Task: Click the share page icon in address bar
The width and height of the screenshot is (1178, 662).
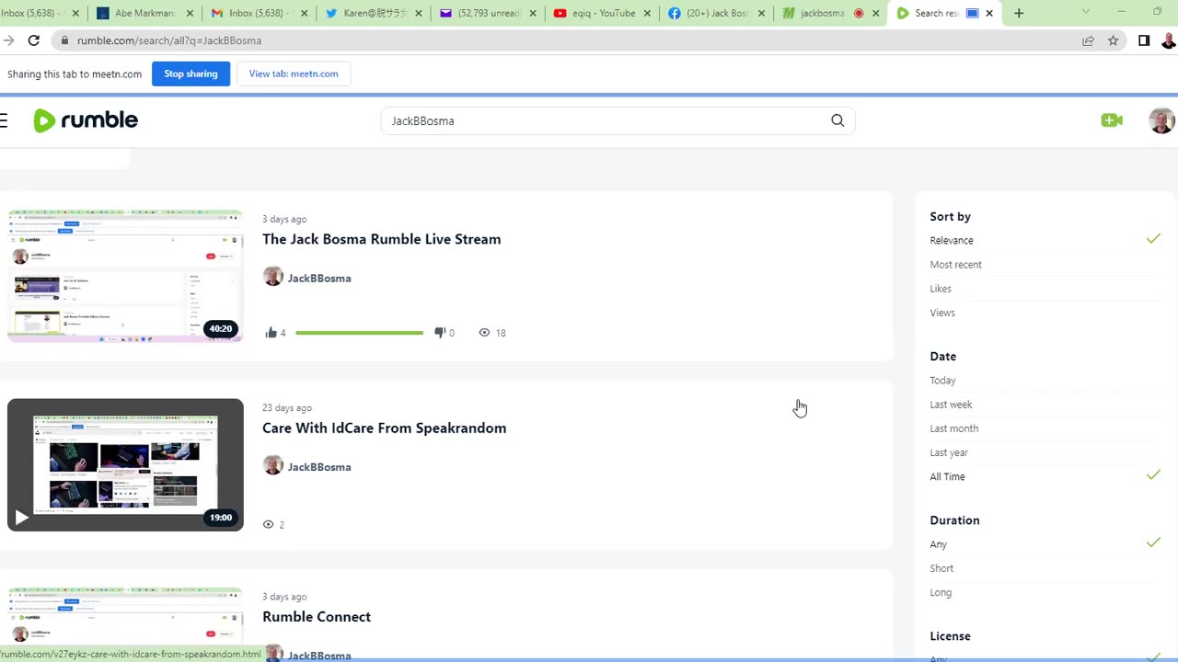Action: click(1088, 40)
